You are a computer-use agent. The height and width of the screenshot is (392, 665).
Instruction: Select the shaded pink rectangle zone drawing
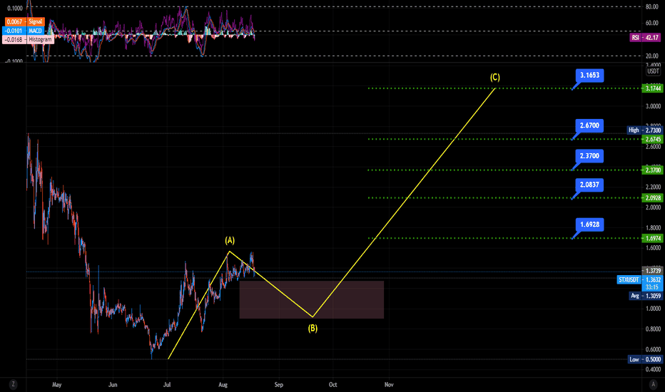[x=312, y=299]
